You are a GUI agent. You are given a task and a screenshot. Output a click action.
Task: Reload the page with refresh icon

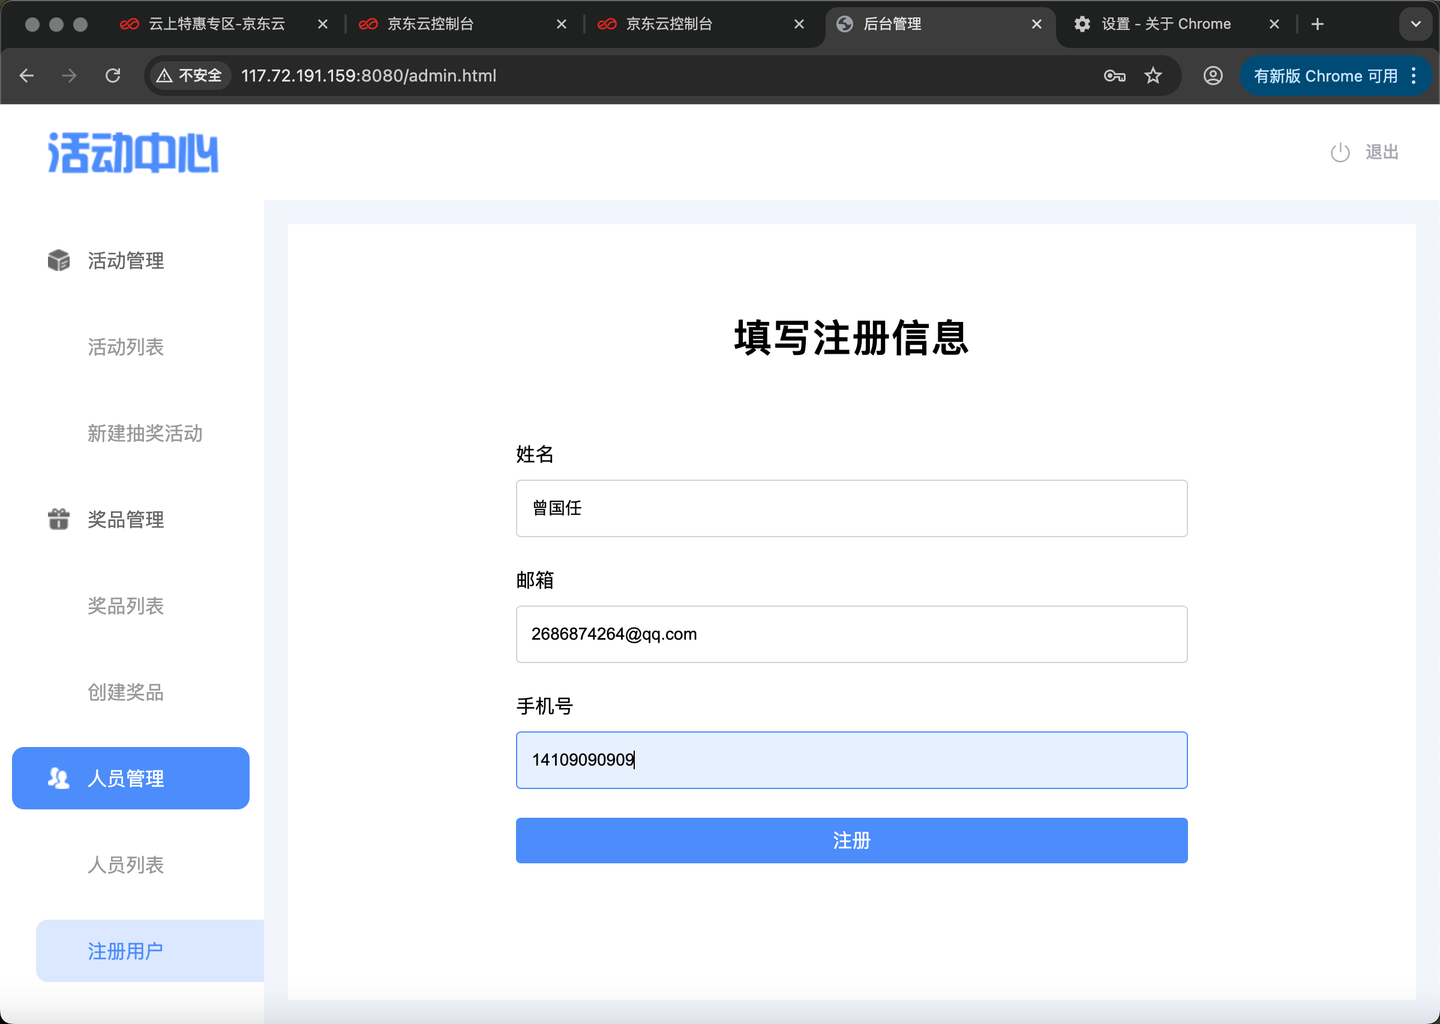coord(113,76)
